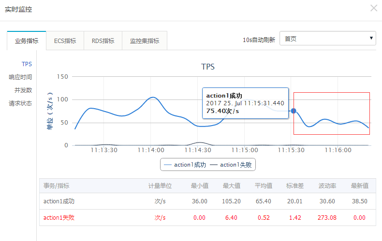Image resolution: width=382 pixels, height=241 pixels.
Task: Select TPS in the side menu
Action: click(x=27, y=64)
